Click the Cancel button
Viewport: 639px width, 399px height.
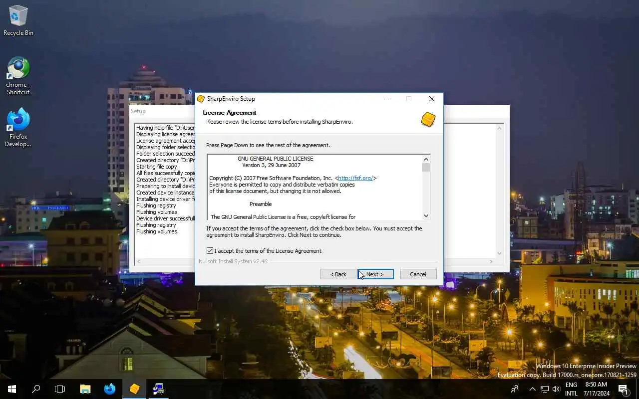[x=418, y=274]
